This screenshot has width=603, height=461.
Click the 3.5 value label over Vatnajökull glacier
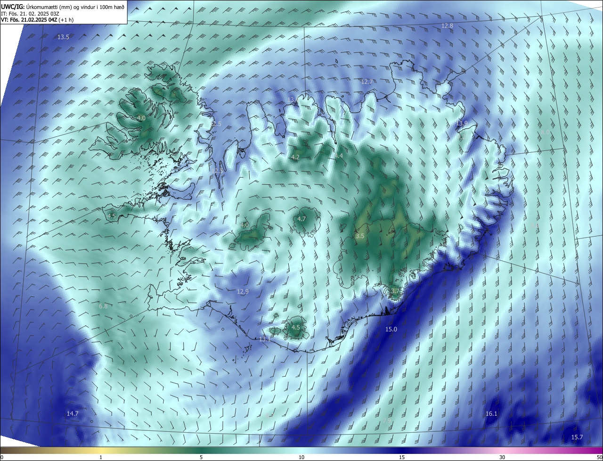[360, 236]
